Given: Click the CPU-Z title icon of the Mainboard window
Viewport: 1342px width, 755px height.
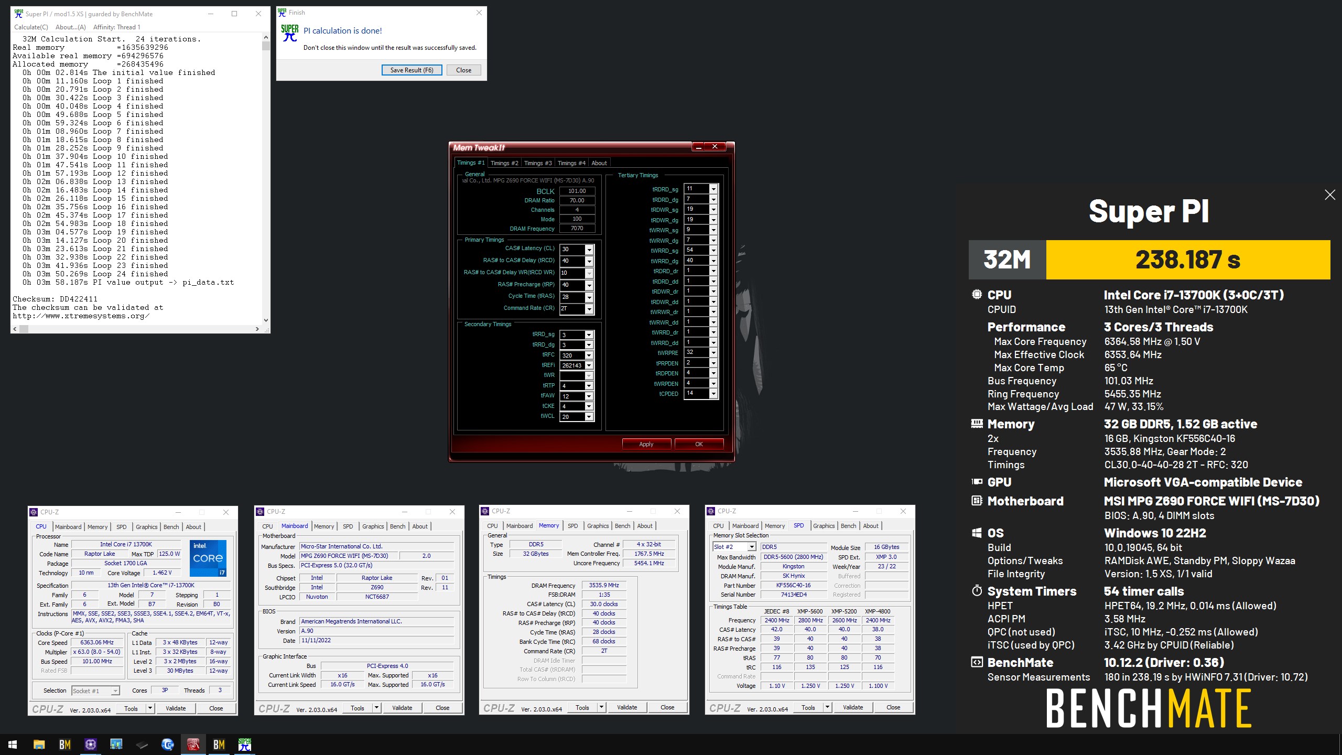Looking at the screenshot, I should pos(260,512).
